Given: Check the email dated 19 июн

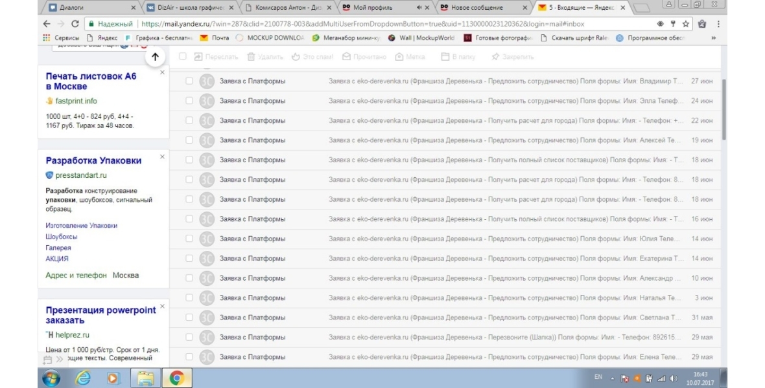Looking at the screenshot, I should click(189, 140).
